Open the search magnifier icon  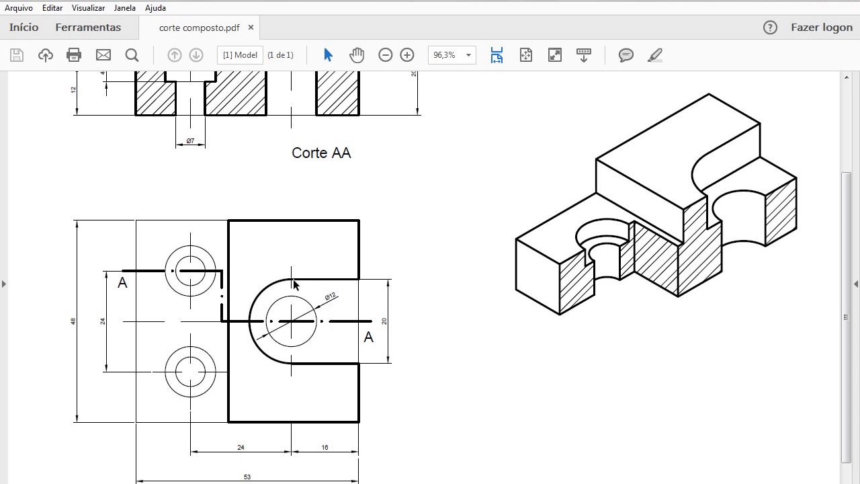132,55
